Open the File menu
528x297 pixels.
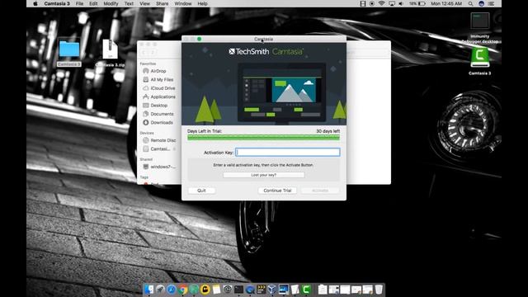point(79,3)
